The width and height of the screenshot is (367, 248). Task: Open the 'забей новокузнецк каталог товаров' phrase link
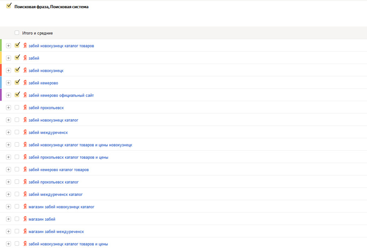pyautogui.click(x=61, y=46)
